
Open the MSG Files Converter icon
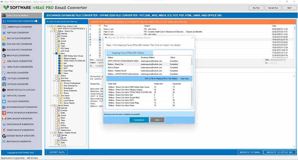point(4,67)
